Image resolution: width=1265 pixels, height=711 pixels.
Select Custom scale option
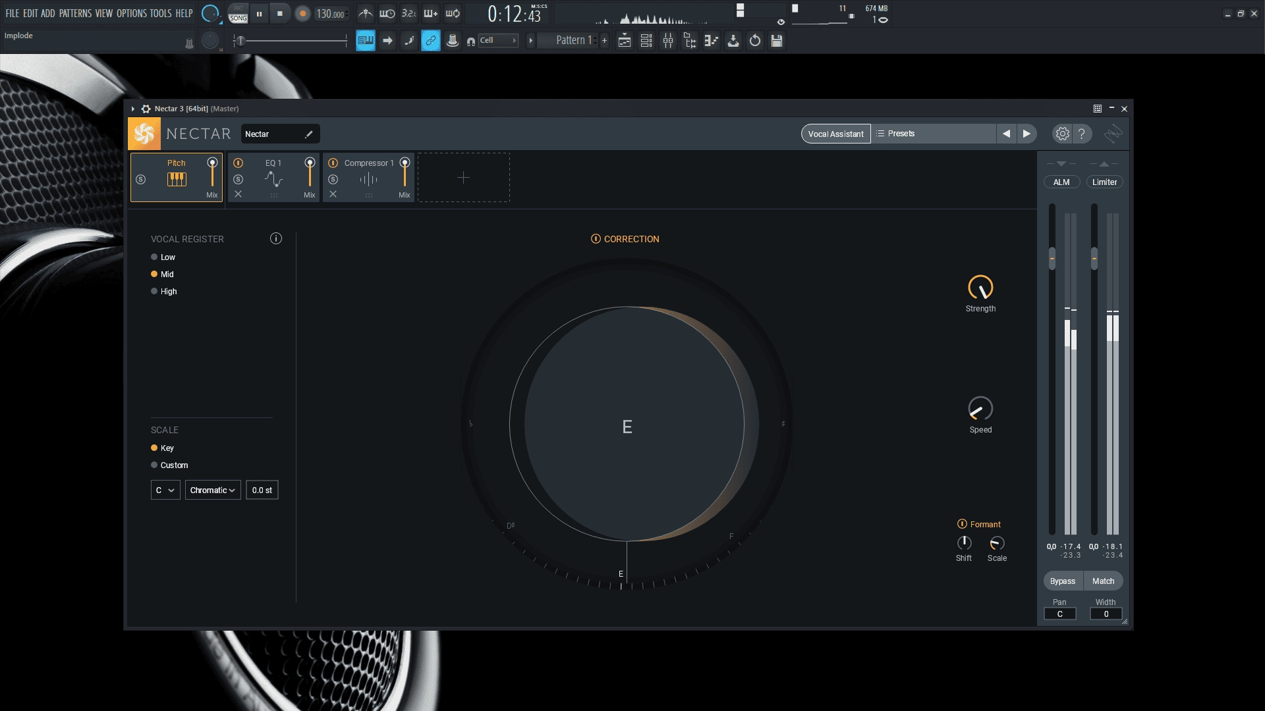(169, 465)
